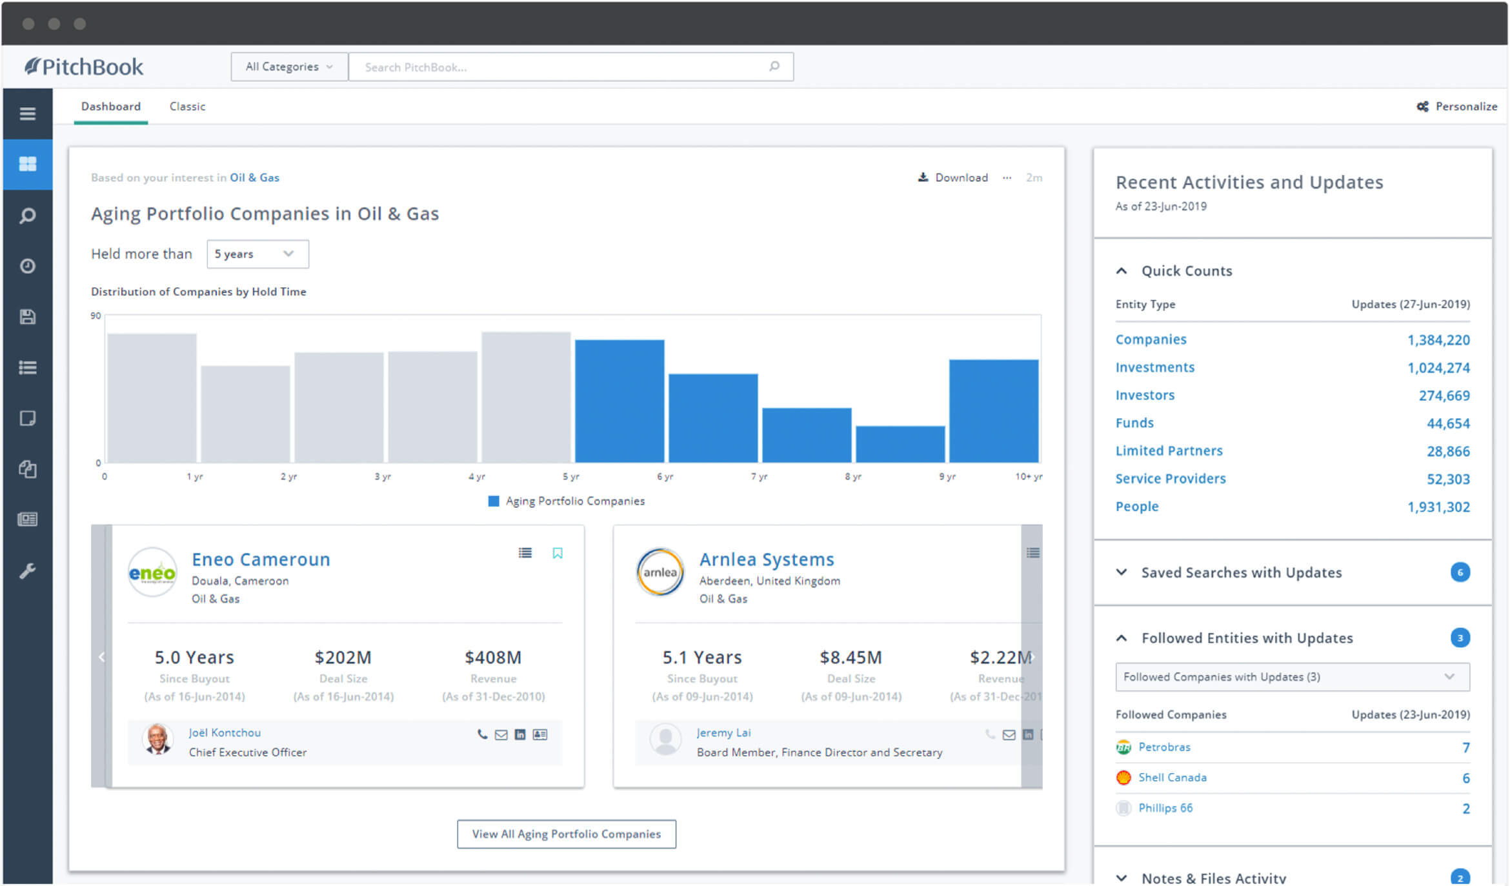Open the People quick count link
The image size is (1510, 886).
(1137, 507)
